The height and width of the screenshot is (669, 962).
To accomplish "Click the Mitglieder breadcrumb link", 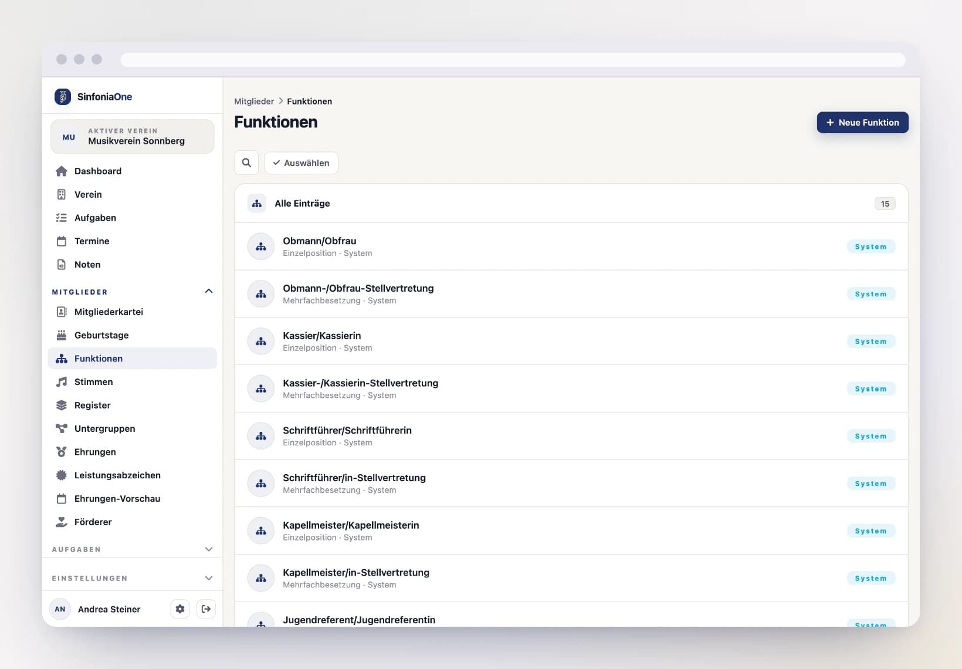I will pos(254,102).
